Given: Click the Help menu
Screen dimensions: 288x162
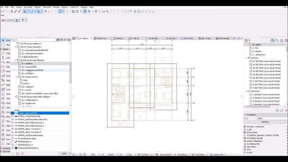Looking at the screenshot, I should [91, 7].
